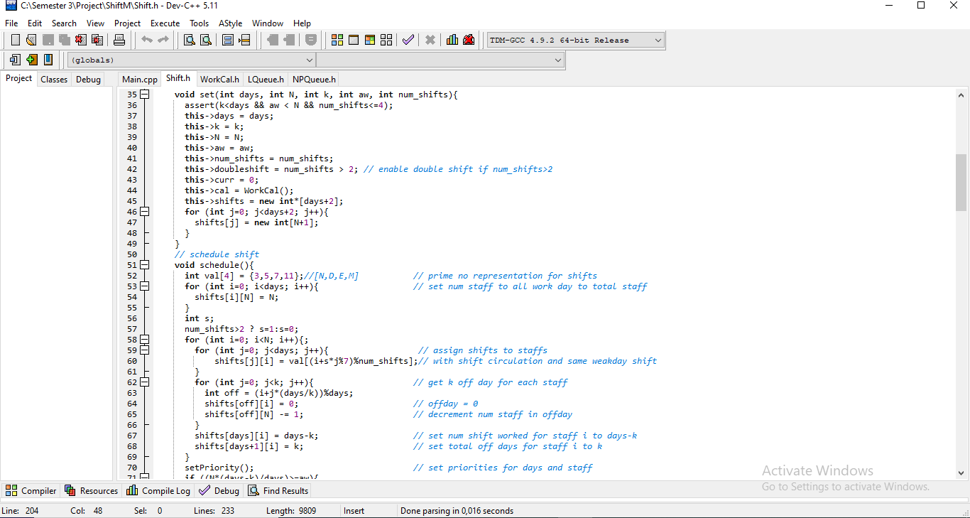Select the Project tab in left panel

19,79
